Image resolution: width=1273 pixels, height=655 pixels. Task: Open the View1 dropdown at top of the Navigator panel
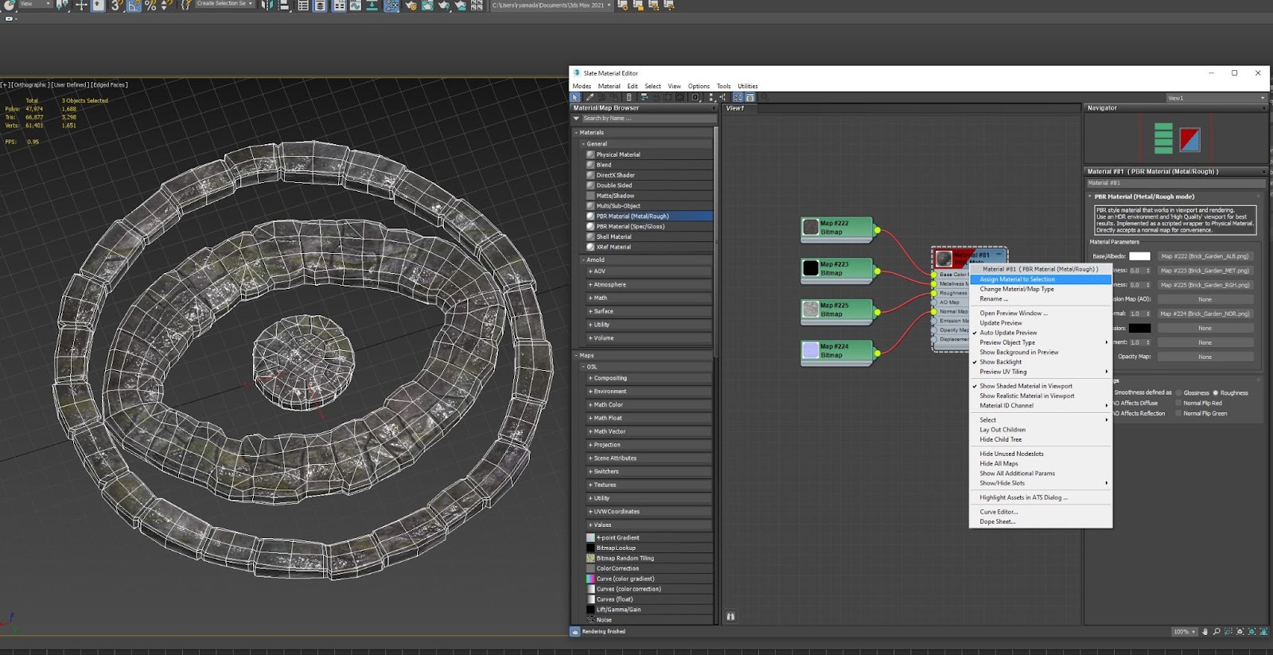(x=1216, y=98)
